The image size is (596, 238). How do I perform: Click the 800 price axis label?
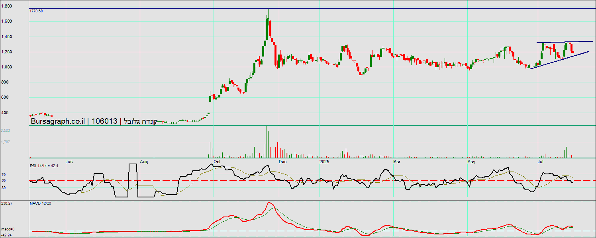5,82
